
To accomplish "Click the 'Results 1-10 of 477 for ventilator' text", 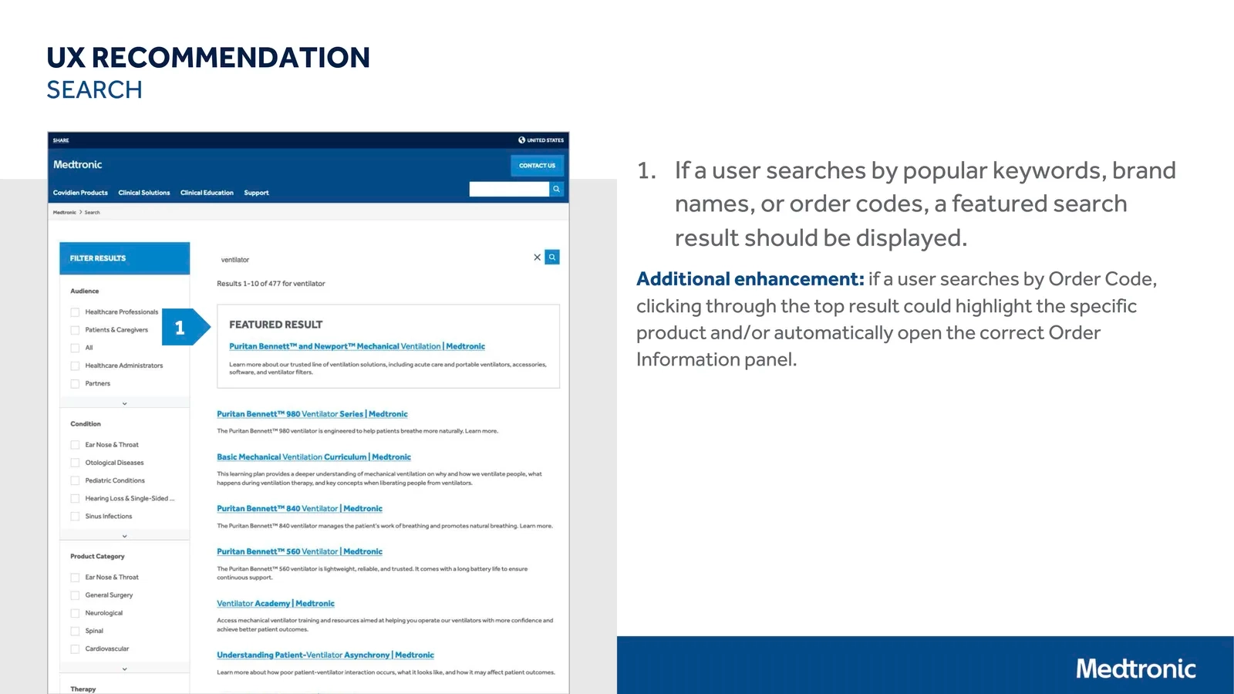I will pyautogui.click(x=271, y=284).
